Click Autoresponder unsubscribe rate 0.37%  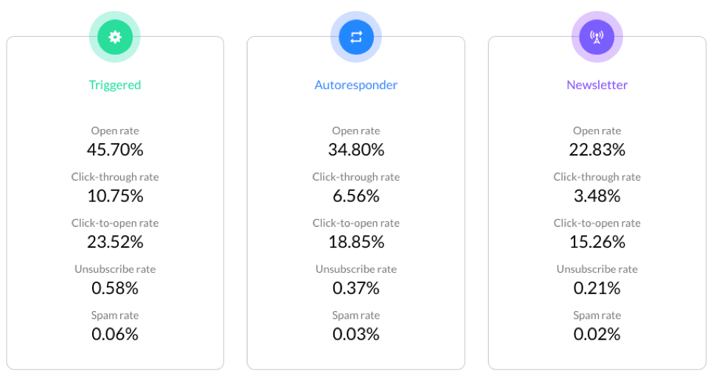click(356, 288)
